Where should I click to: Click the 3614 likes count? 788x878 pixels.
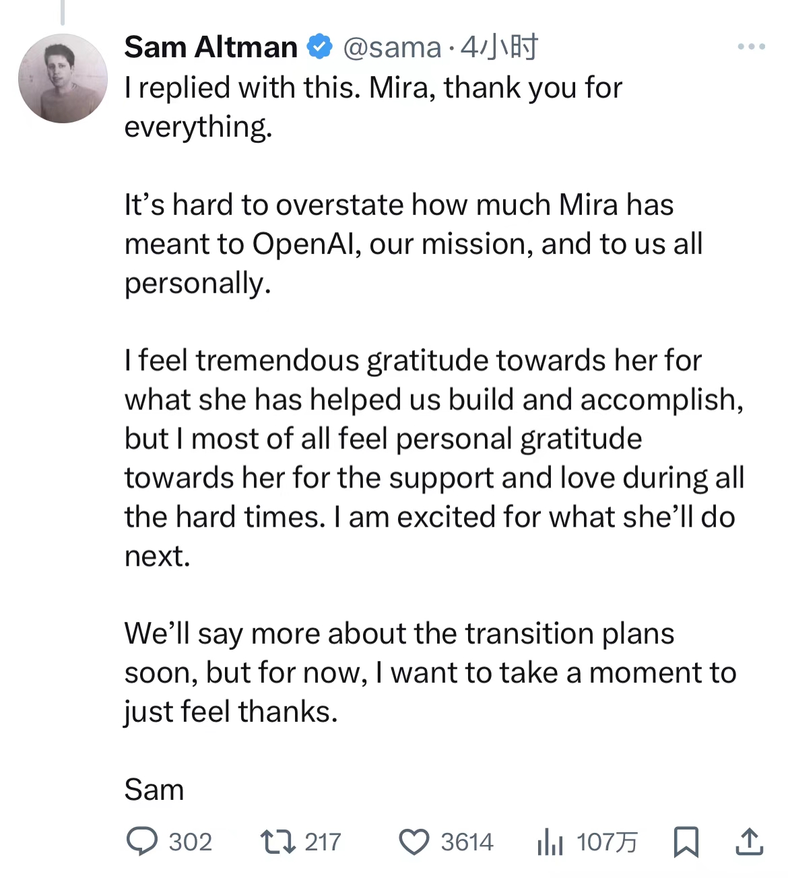pos(467,842)
